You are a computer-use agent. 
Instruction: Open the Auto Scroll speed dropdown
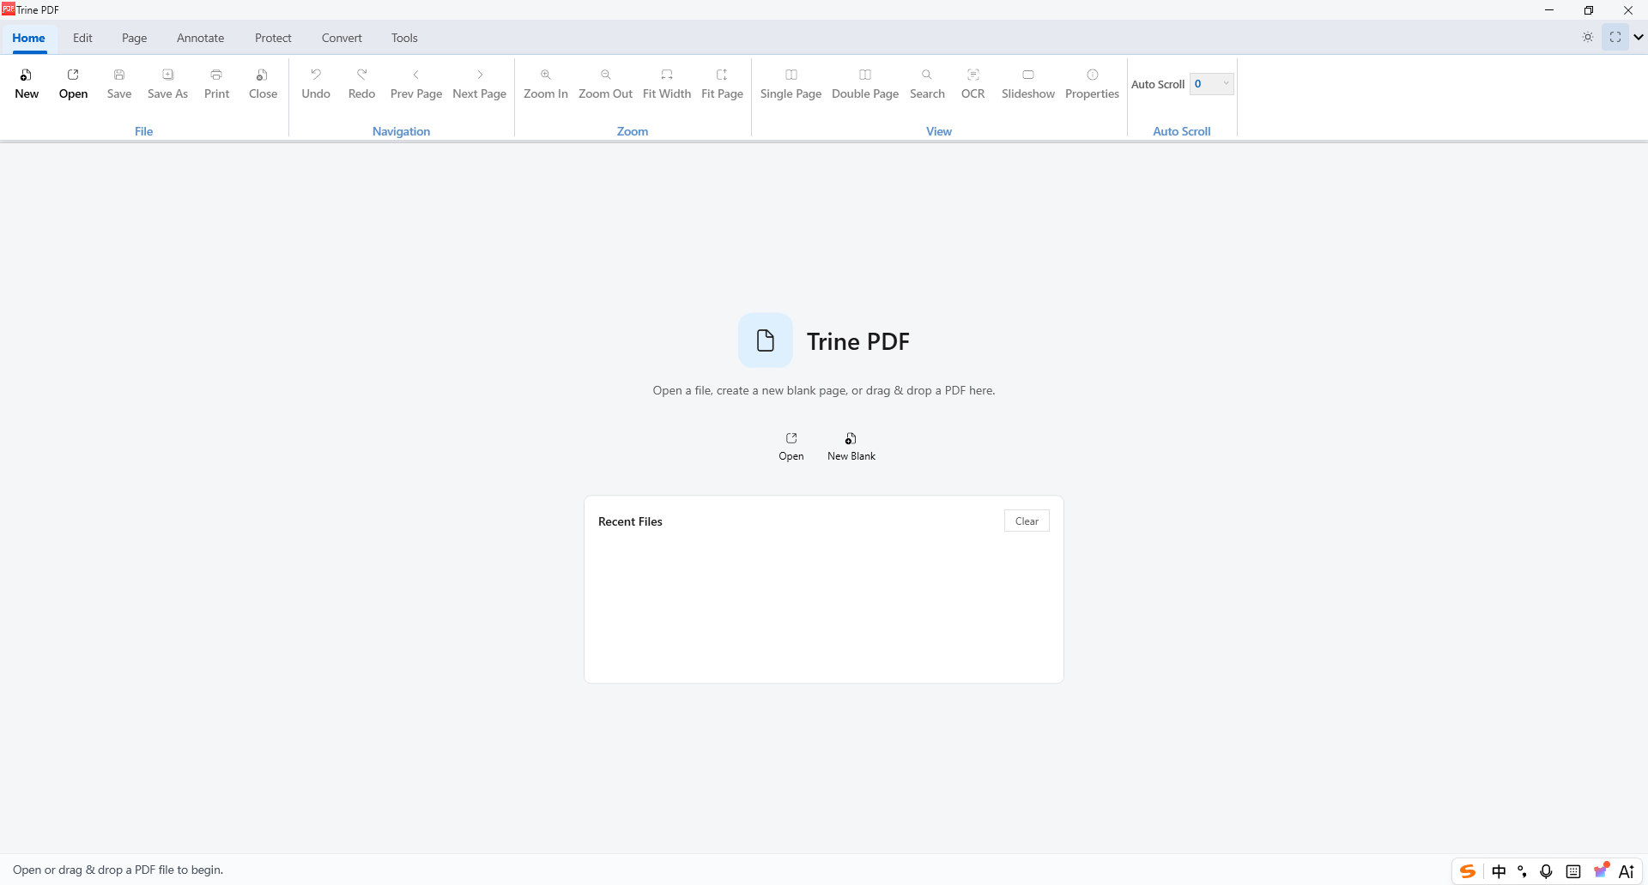[x=1212, y=83]
